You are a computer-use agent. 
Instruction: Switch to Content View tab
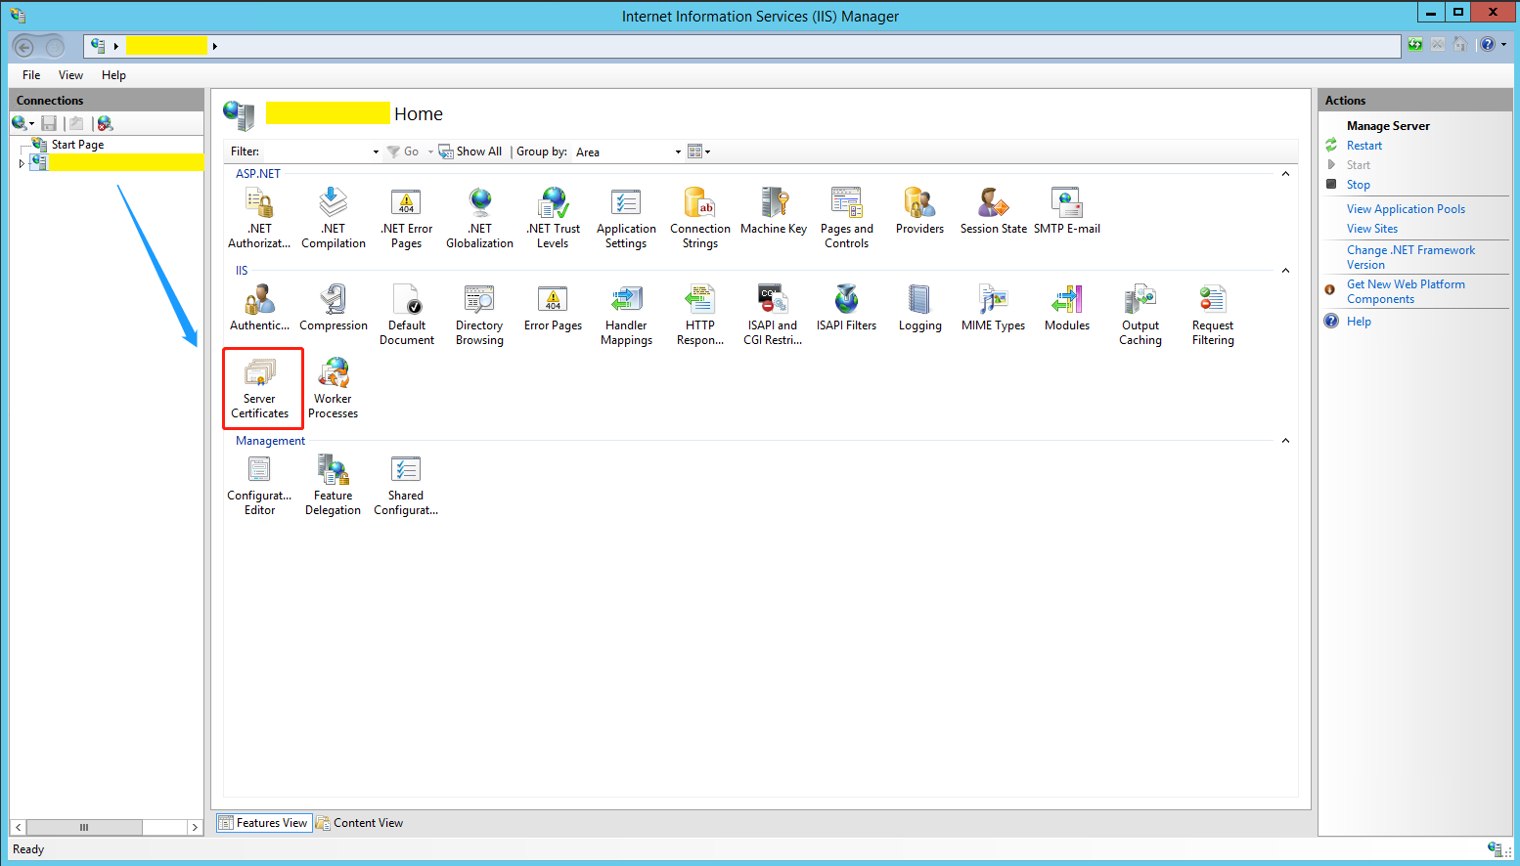point(359,823)
